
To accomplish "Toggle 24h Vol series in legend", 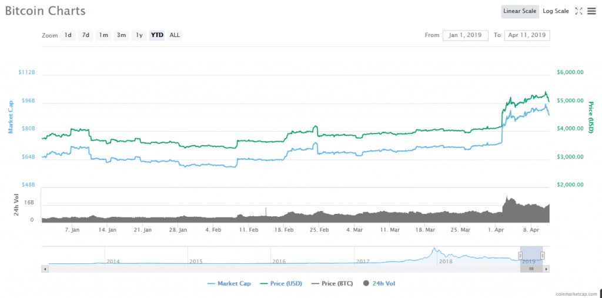I will (379, 284).
